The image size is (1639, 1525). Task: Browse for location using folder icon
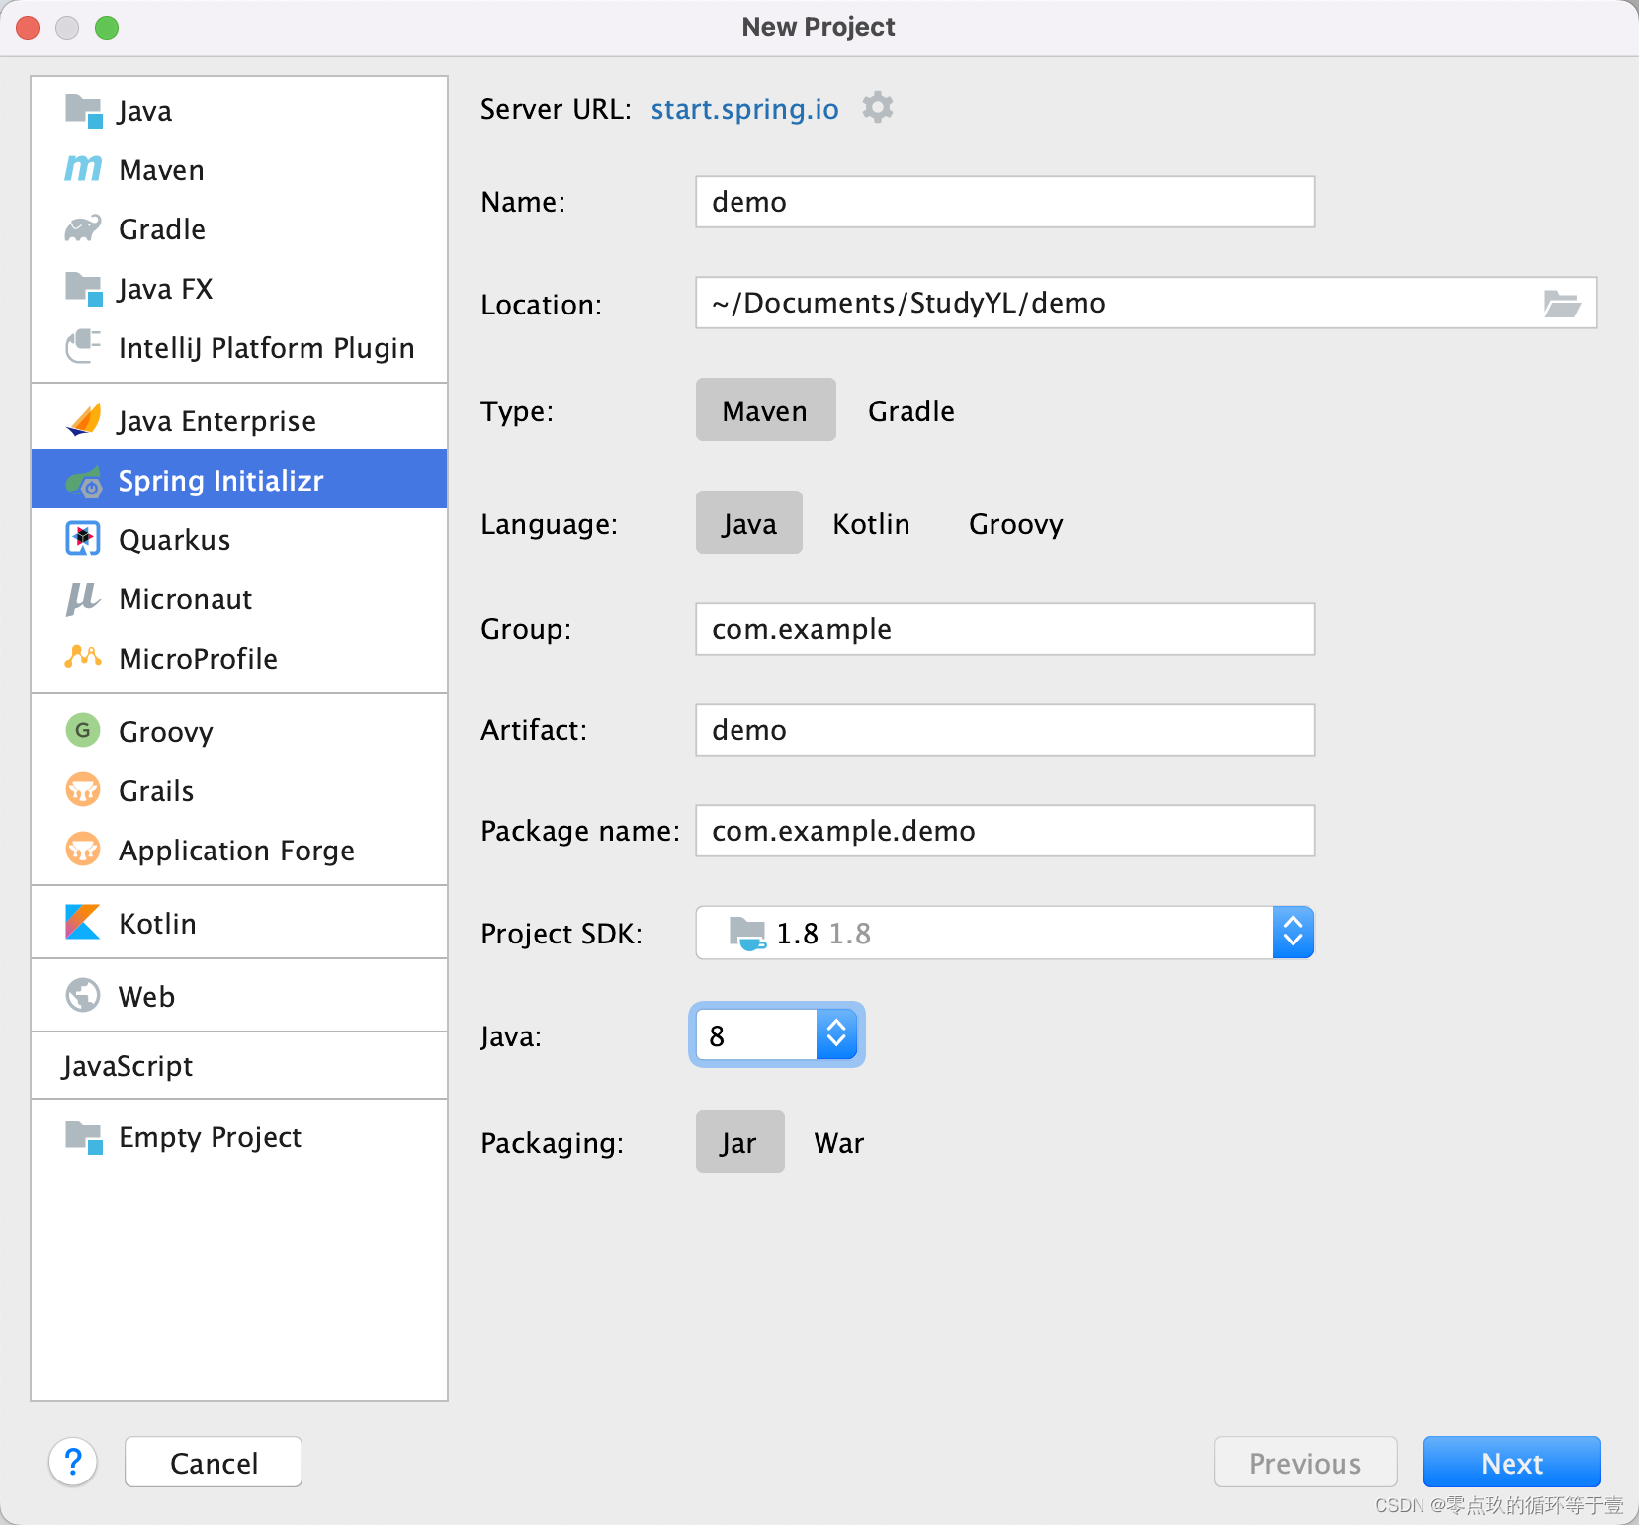click(1562, 304)
